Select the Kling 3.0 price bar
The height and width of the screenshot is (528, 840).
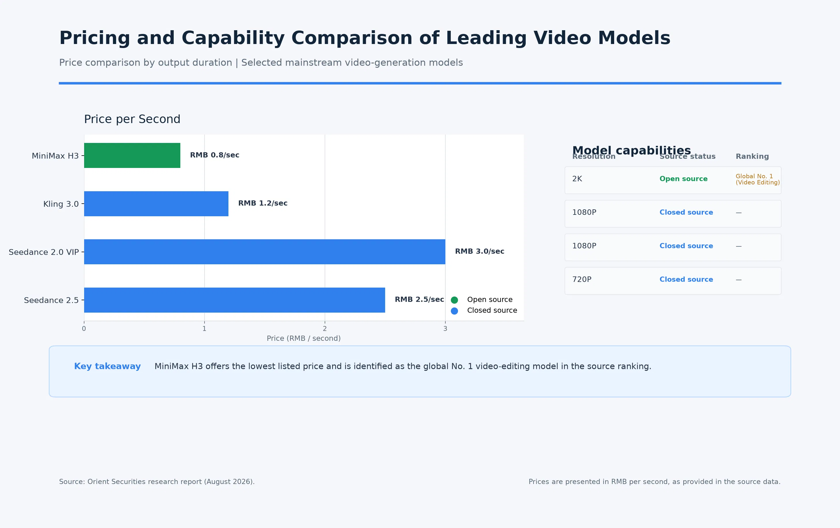pos(156,203)
